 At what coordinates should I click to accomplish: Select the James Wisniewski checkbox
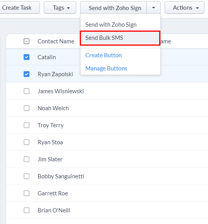pyautogui.click(x=26, y=91)
